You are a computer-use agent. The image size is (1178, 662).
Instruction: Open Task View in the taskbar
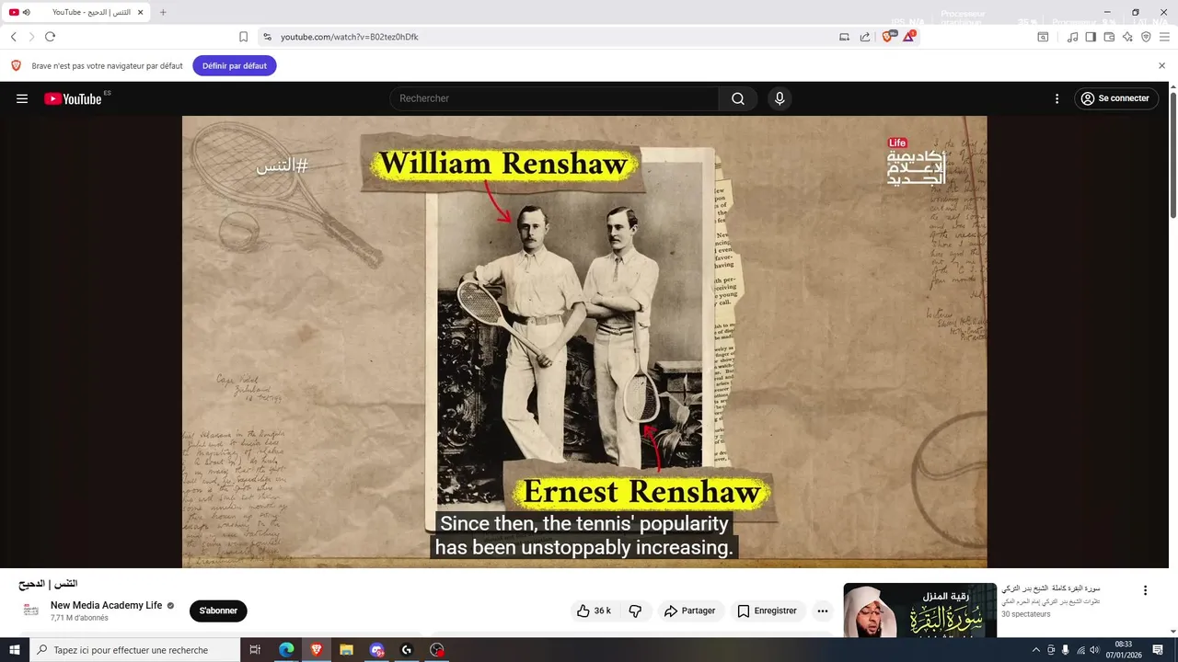256,650
